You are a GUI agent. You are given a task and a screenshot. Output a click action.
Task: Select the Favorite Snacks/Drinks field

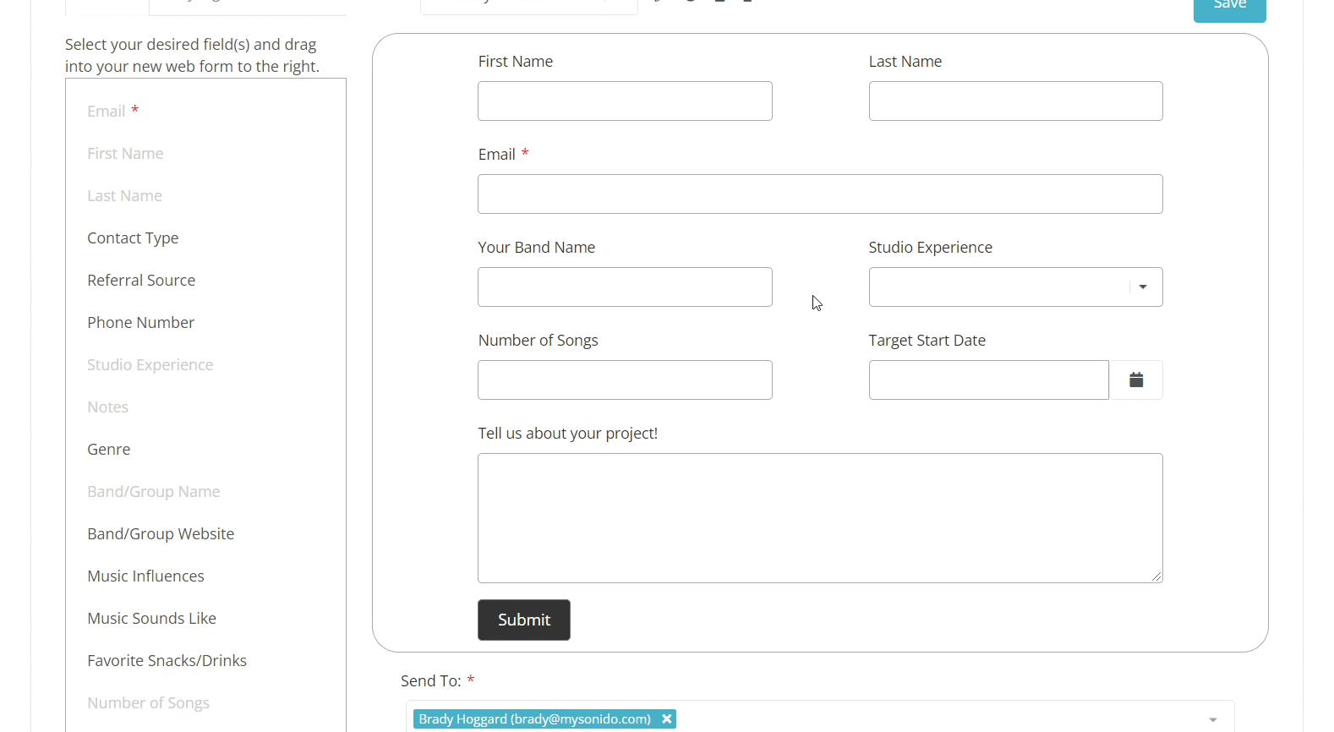pos(167,661)
